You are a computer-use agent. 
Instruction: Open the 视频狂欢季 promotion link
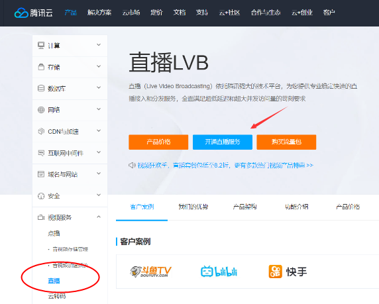(x=225, y=166)
